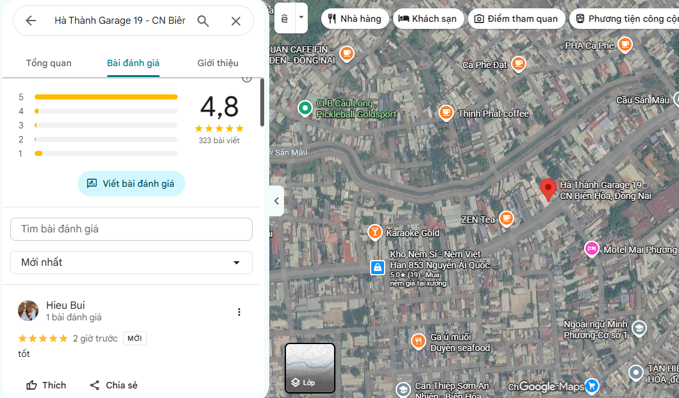The height and width of the screenshot is (398, 679).
Task: Switch to the Tổng quan tab
Action: (49, 63)
